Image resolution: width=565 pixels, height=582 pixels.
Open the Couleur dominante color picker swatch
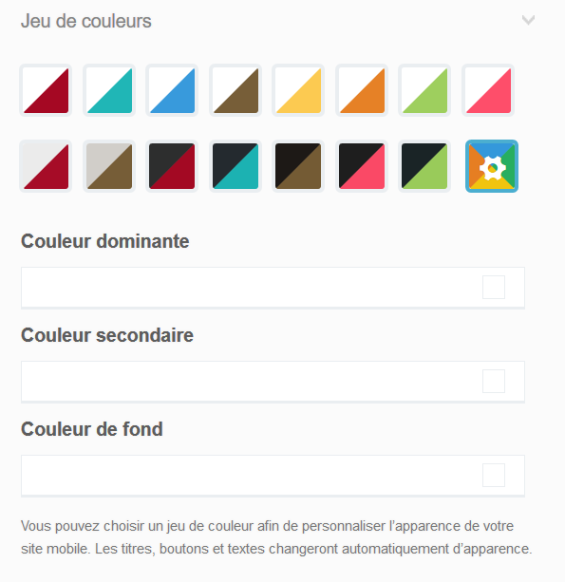click(494, 287)
